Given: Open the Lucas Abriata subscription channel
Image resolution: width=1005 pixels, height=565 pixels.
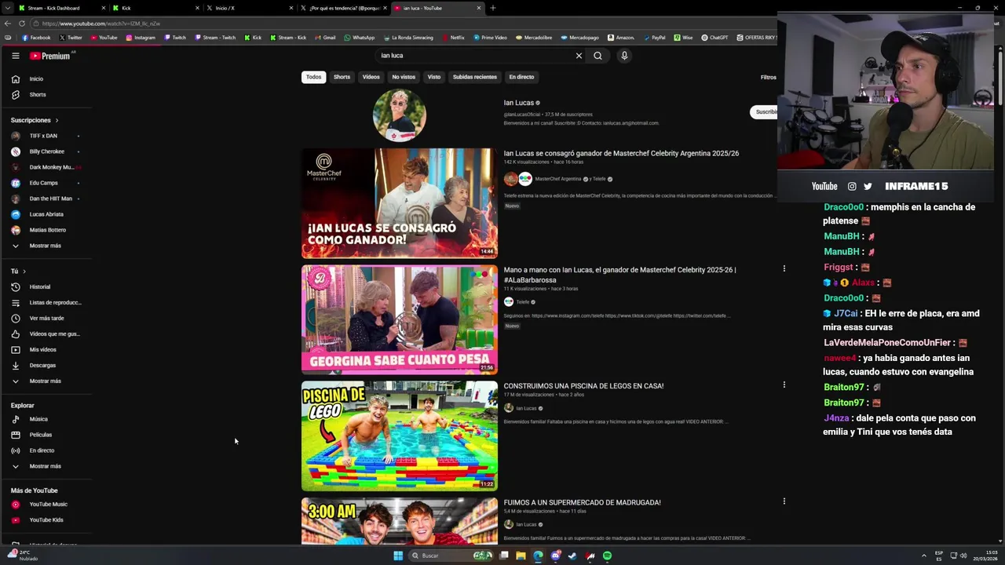Looking at the screenshot, I should tap(47, 214).
